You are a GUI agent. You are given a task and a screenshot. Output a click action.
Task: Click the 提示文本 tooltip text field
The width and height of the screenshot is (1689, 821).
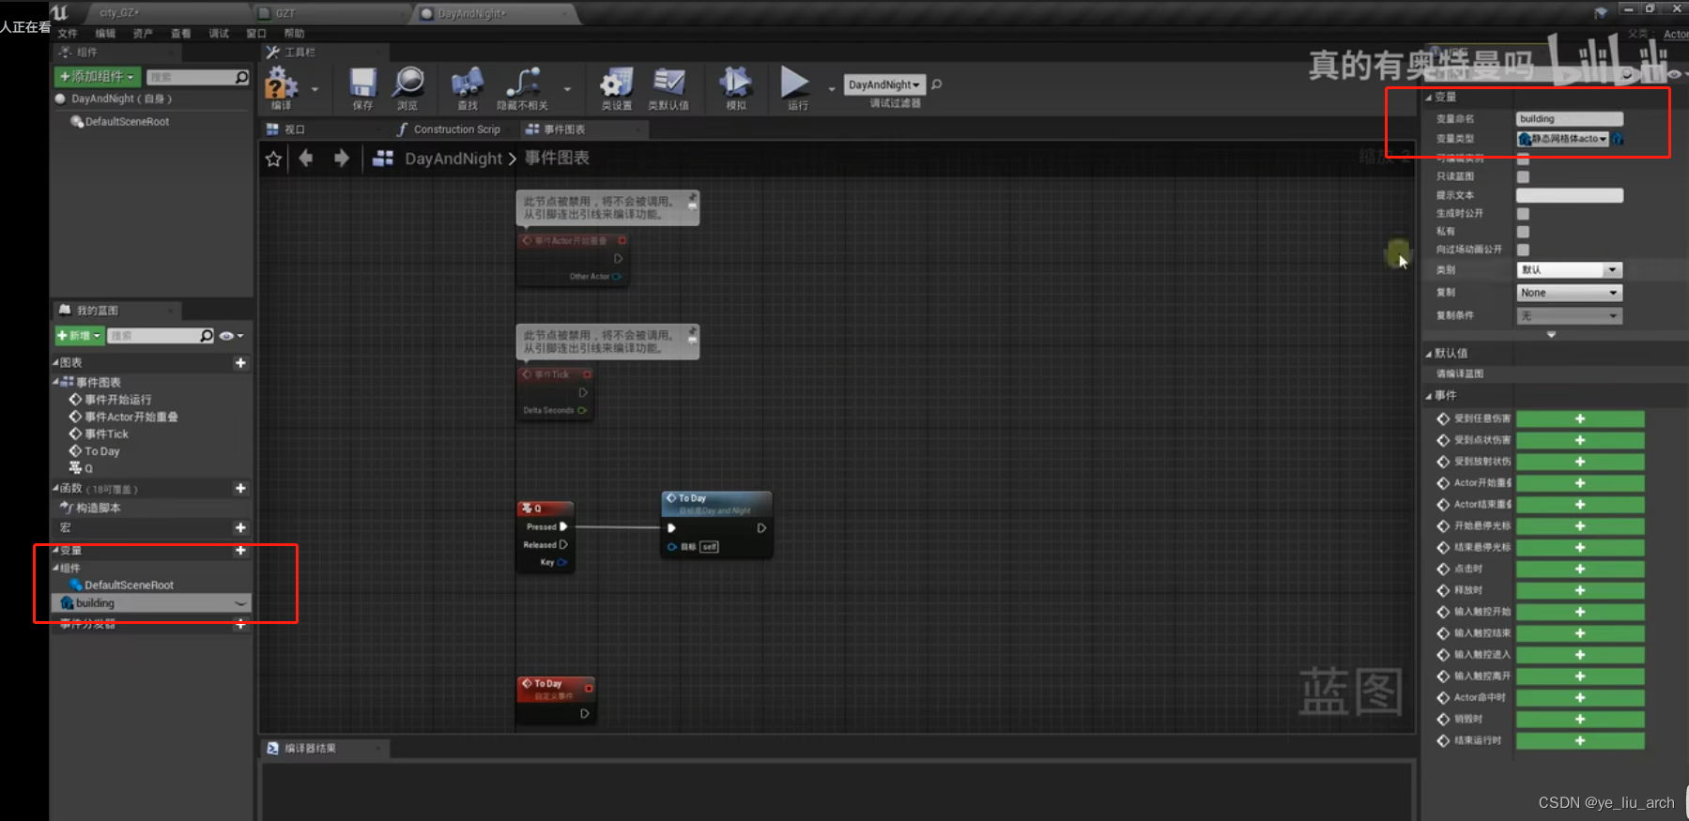(x=1570, y=195)
